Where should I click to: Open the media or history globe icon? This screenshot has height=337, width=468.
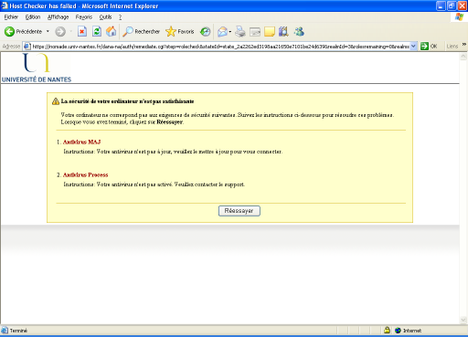206,31
